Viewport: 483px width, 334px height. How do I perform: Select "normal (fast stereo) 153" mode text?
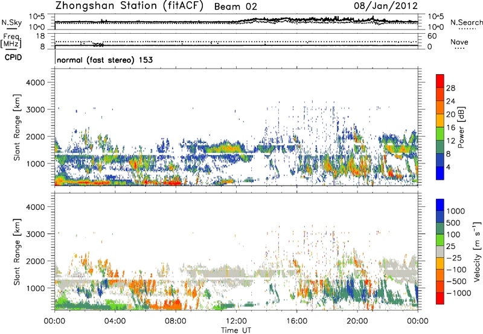point(104,60)
